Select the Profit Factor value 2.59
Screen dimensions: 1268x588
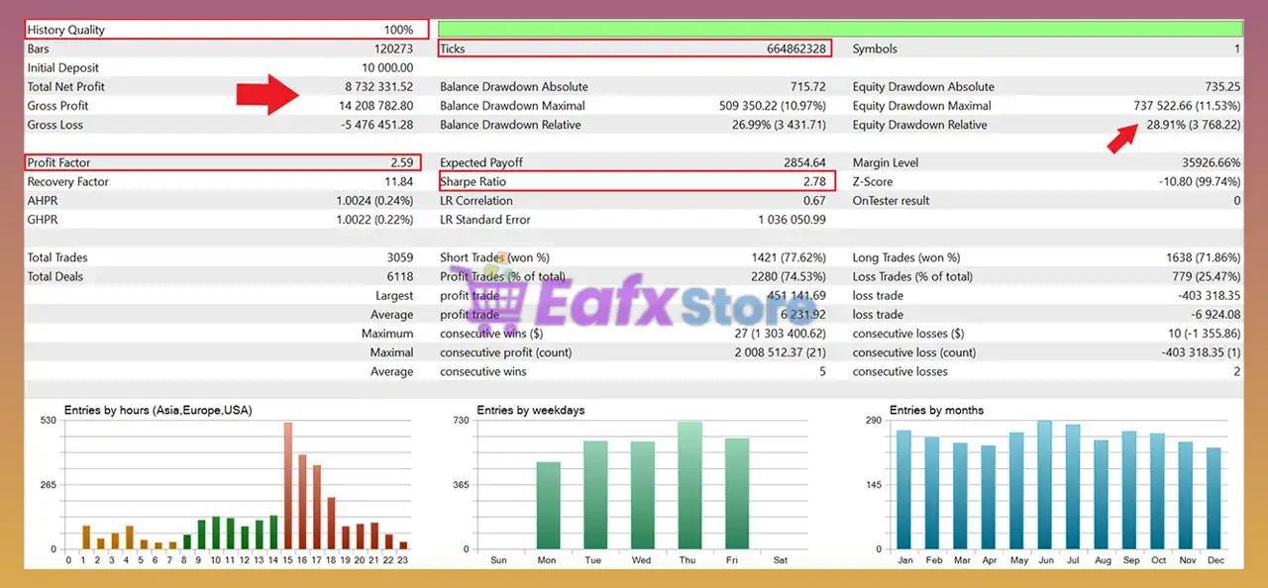tap(402, 162)
